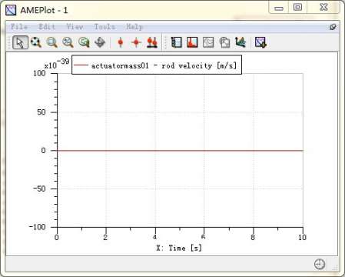Click the double red markers icon
This screenshot has width=345, height=277.
tap(152, 42)
